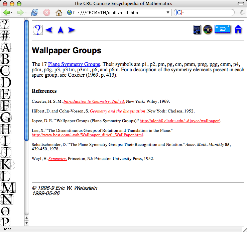Open the letter M index in sidebar
This screenshot has height=232, width=247.
click(x=6, y=187)
